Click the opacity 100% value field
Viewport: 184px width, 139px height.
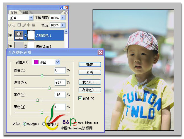(x=55, y=18)
